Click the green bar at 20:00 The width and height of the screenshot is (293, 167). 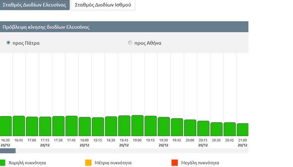(190, 128)
